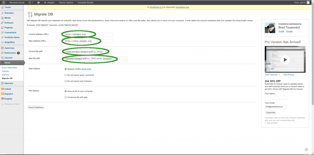This screenshot has width=314, height=155.
Task: Open Brad Touesnard's Profile link
Action: pyautogui.click(x=281, y=31)
